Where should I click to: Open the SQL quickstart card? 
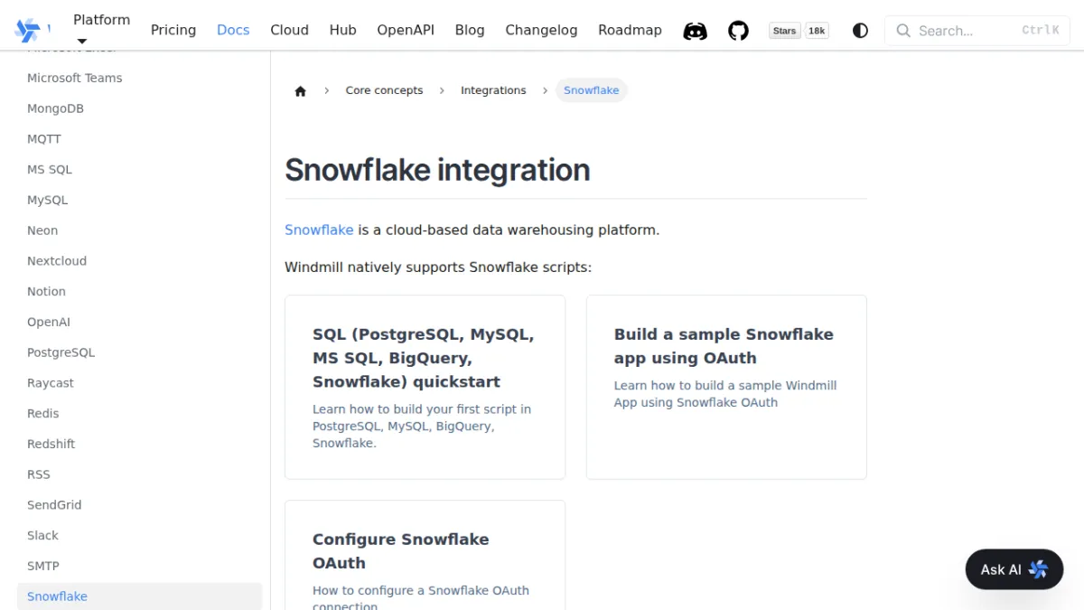pyautogui.click(x=425, y=387)
